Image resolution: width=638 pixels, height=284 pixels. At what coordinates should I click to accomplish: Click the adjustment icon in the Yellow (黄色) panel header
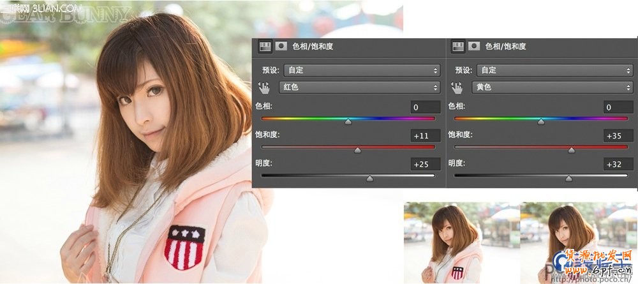pyautogui.click(x=457, y=46)
